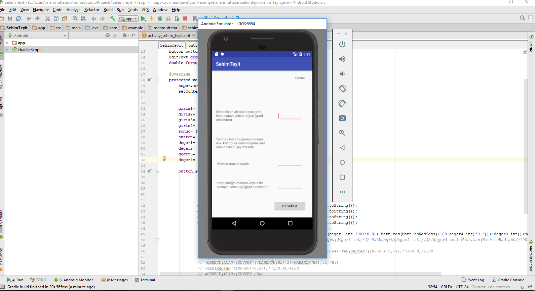Open the Refactor menu

pyautogui.click(x=91, y=10)
